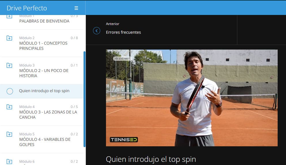Play the tennis lesson video
The width and height of the screenshot is (286, 165).
[192, 98]
